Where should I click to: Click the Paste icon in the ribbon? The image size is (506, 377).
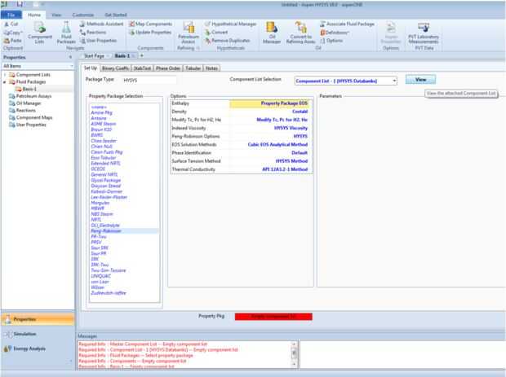[x=7, y=41]
